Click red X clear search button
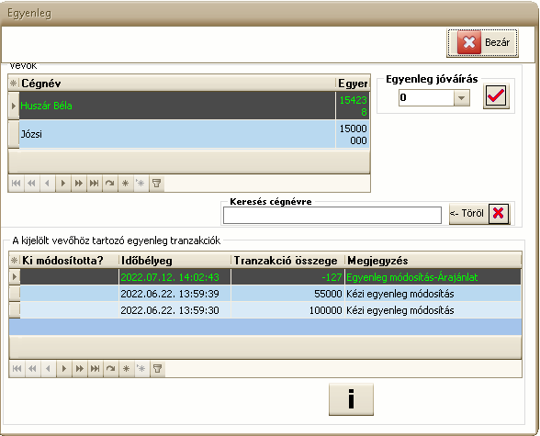This screenshot has width=540, height=436. coord(499,213)
